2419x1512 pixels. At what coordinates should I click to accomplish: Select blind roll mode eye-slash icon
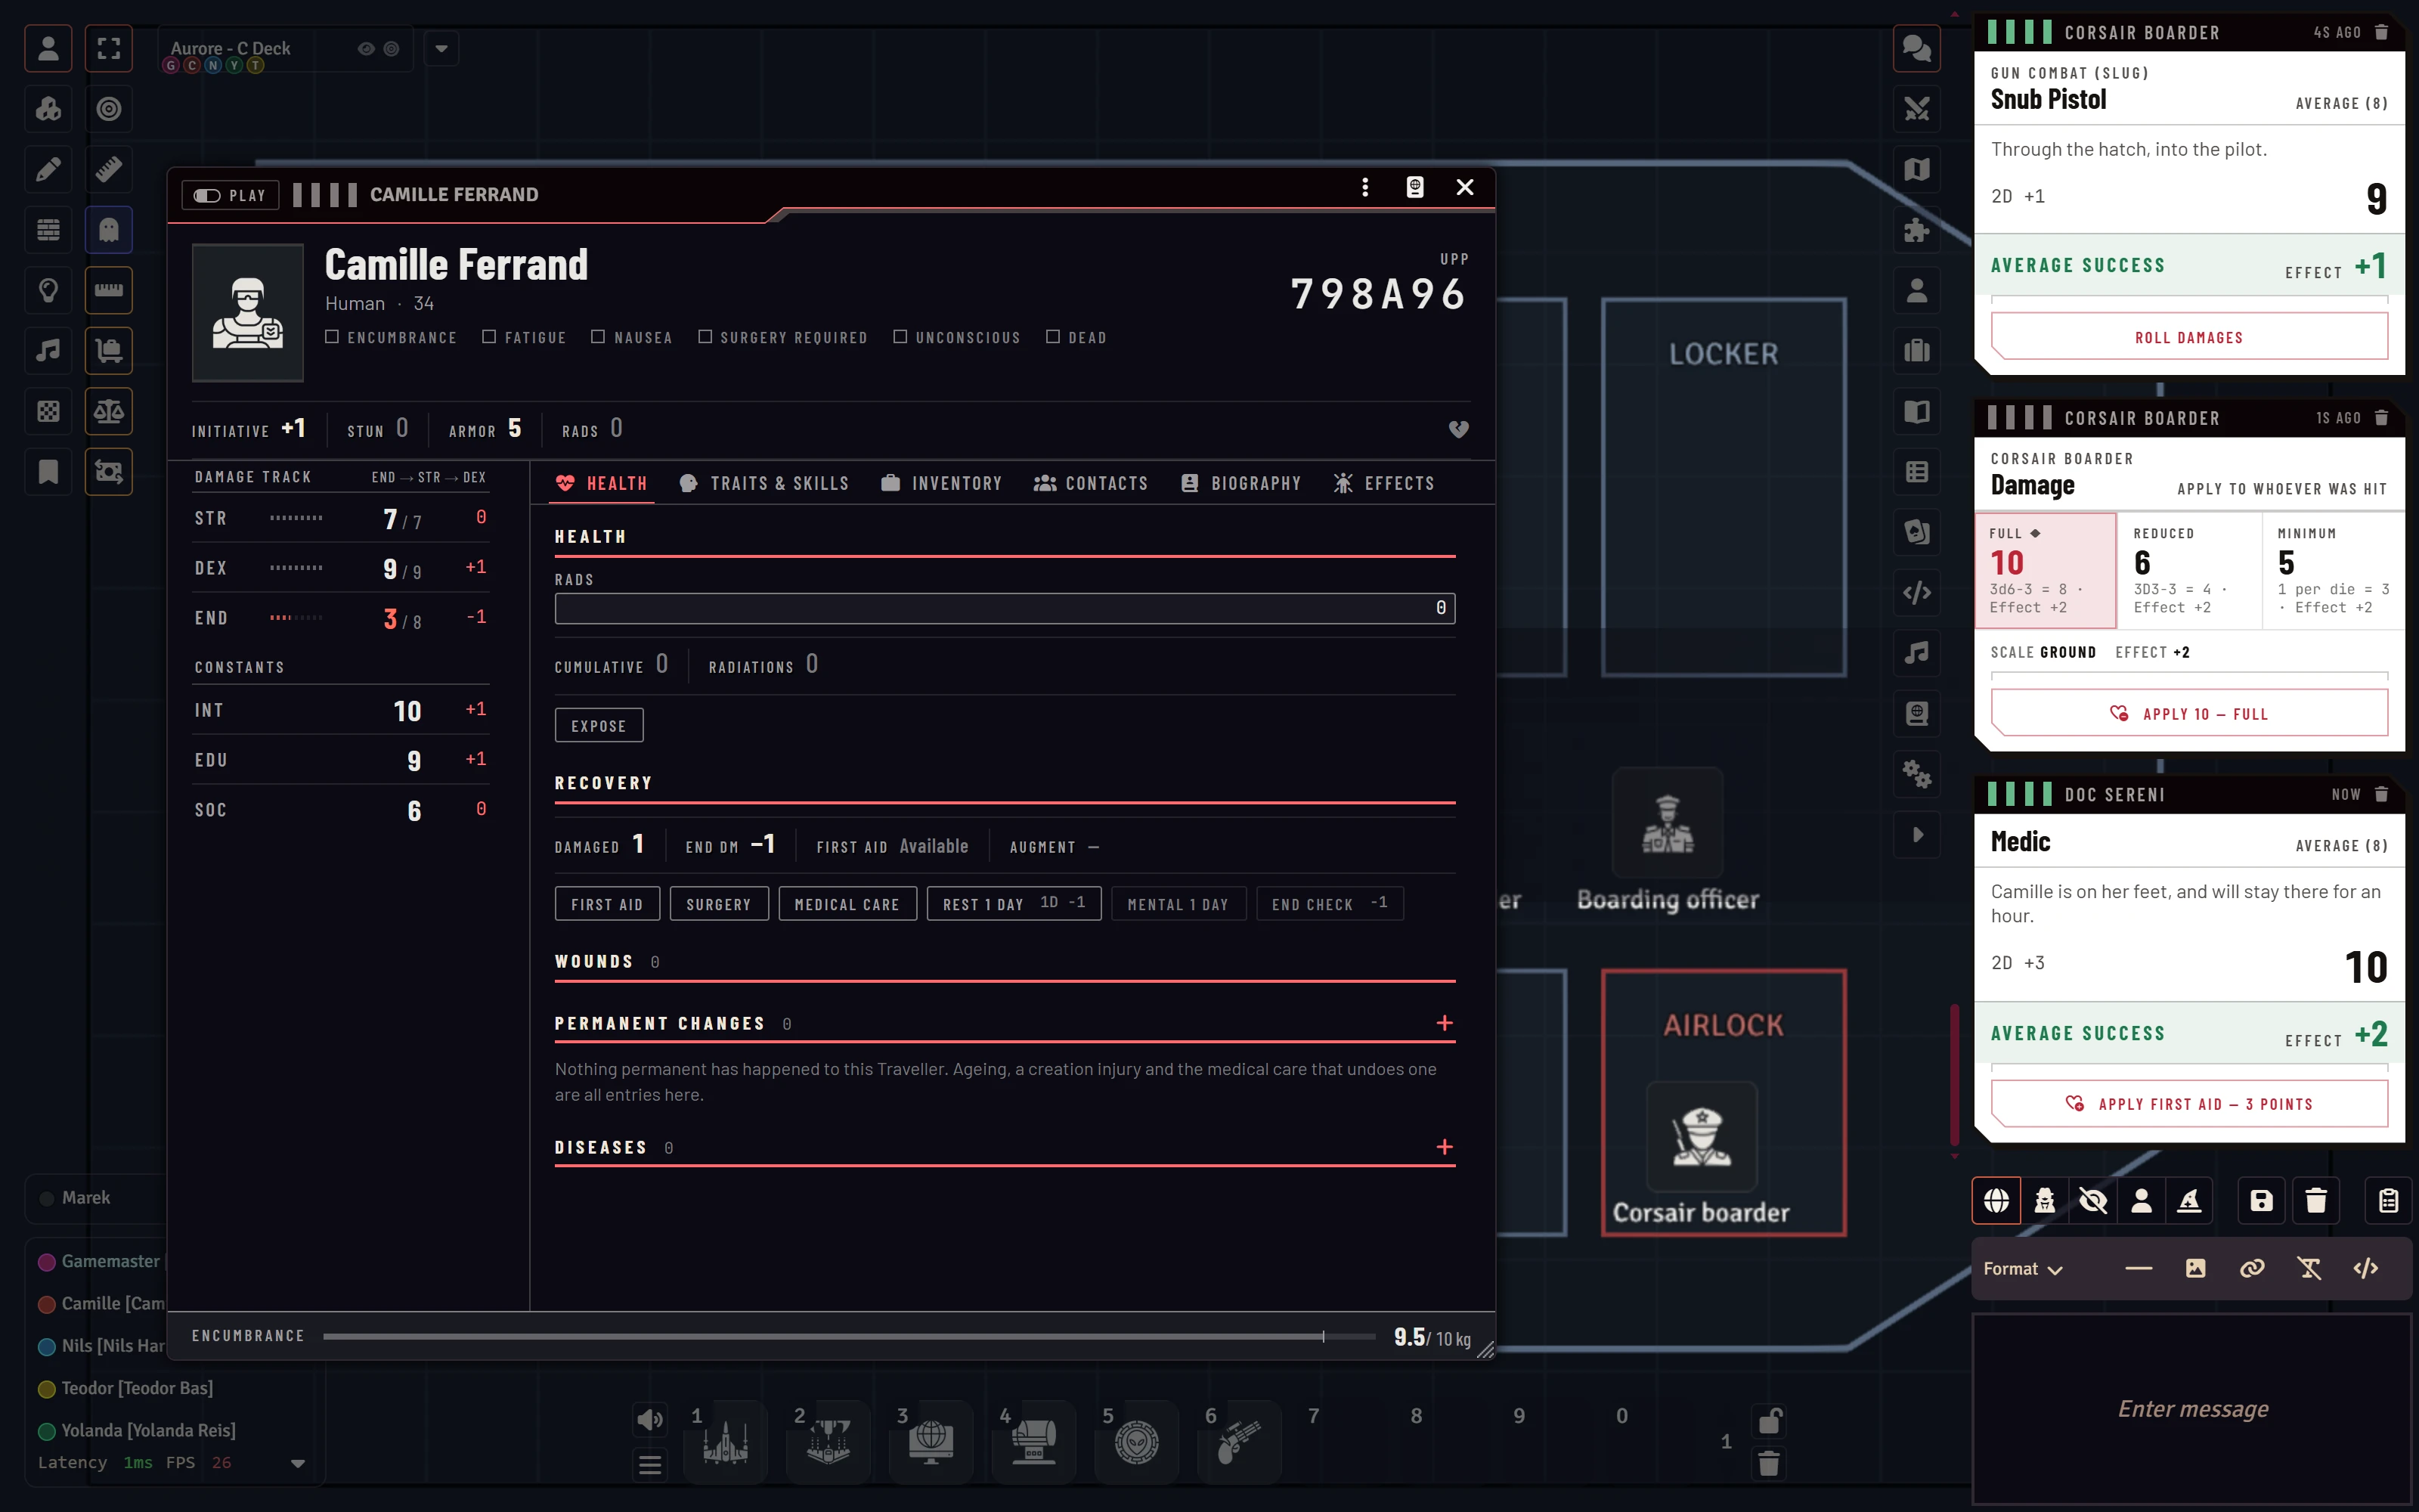[x=2092, y=1200]
